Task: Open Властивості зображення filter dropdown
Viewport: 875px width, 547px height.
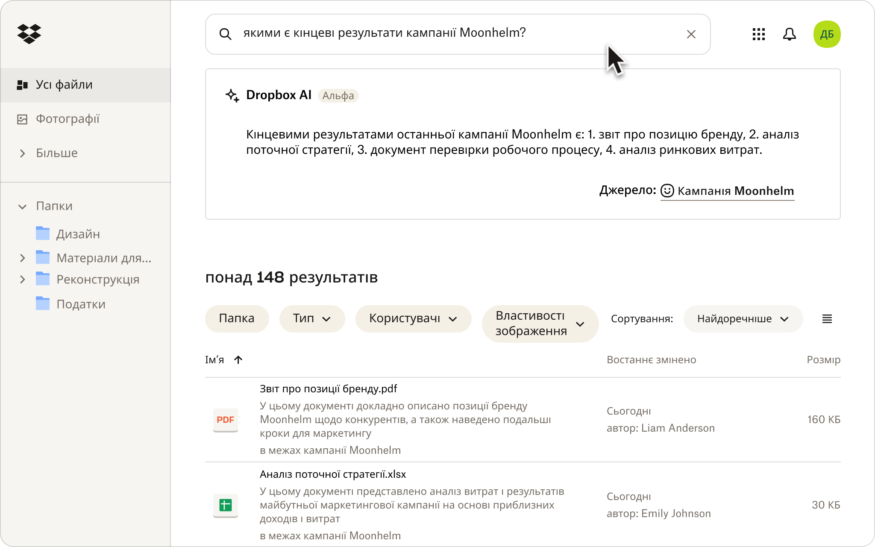Action: click(x=540, y=323)
